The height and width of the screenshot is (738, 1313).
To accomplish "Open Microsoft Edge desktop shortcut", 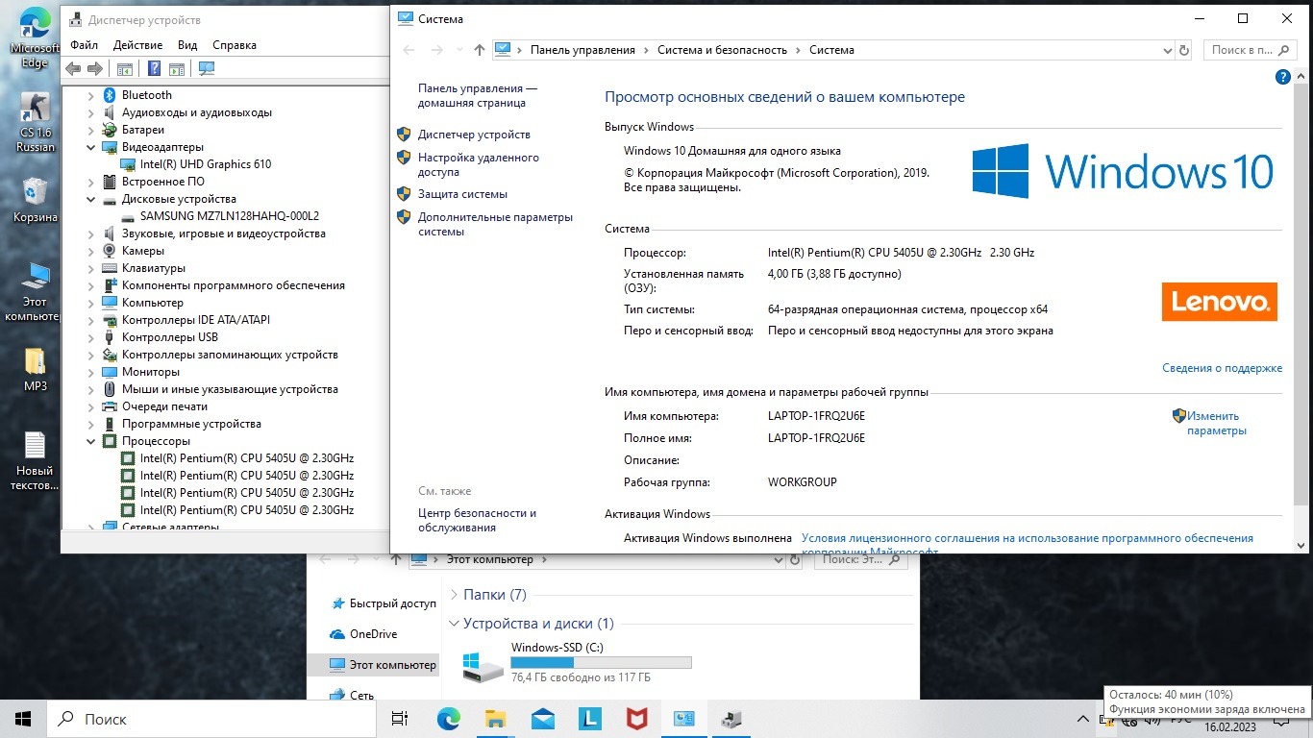I will tap(35, 38).
